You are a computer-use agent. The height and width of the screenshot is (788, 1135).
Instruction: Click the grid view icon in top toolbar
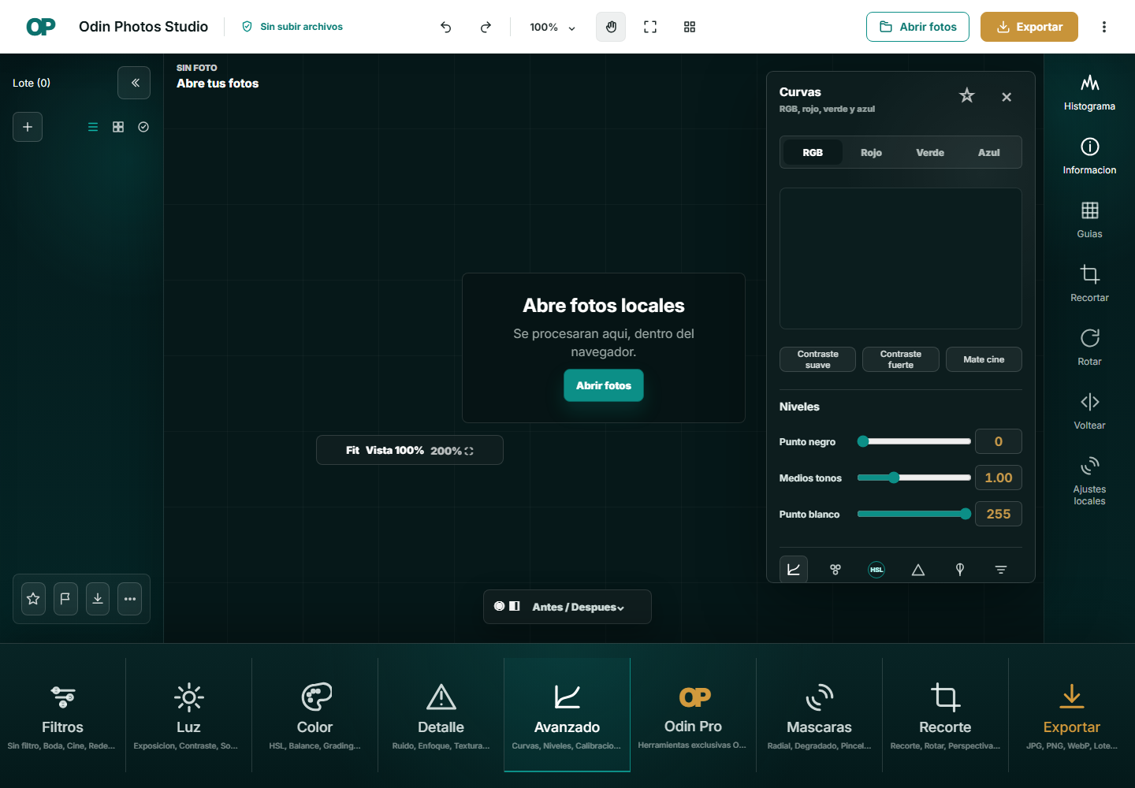click(690, 27)
